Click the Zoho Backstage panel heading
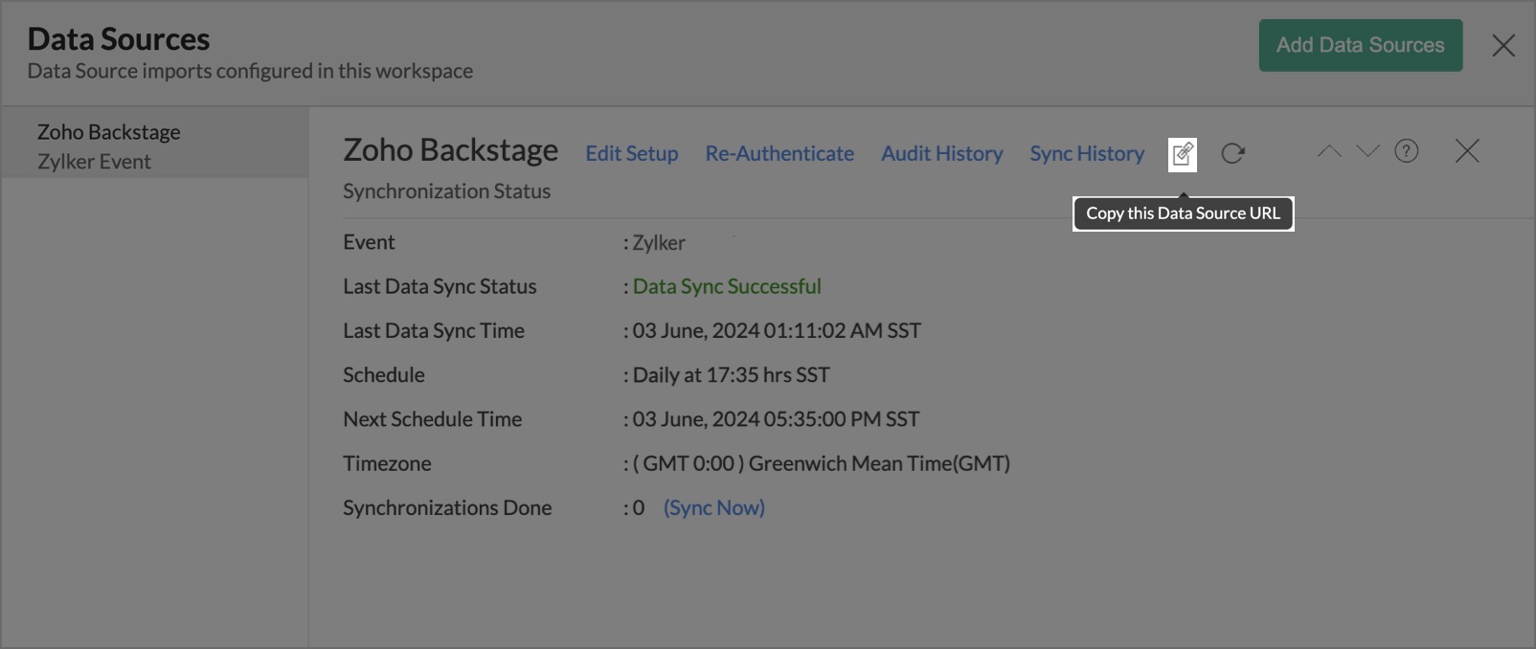1536x649 pixels. click(x=450, y=150)
